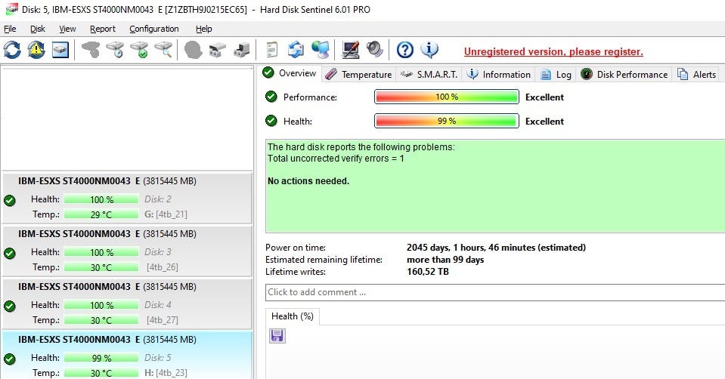Click the disk-with-magnifier surface test icon

pos(163,49)
